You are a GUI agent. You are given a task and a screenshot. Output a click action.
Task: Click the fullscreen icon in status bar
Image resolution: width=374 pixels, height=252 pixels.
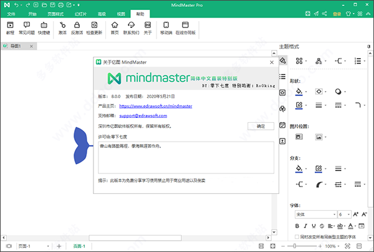tap(273, 246)
